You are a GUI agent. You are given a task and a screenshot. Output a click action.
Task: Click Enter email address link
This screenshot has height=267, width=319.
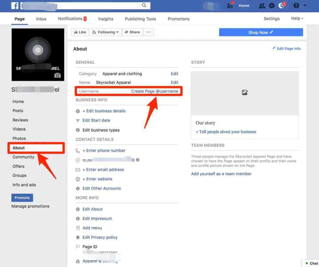coord(103,170)
